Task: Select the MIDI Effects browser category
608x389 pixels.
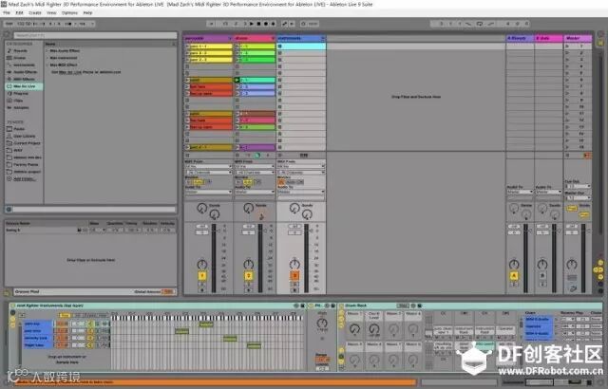Action: coord(24,79)
